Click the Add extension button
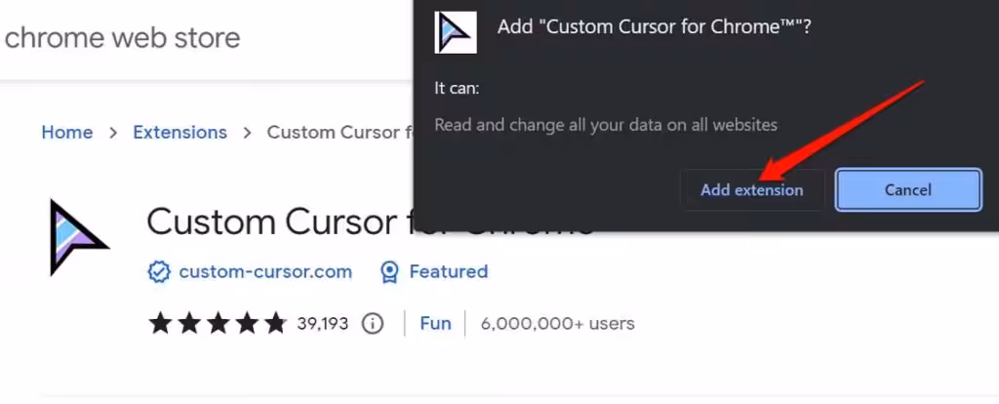 point(752,190)
